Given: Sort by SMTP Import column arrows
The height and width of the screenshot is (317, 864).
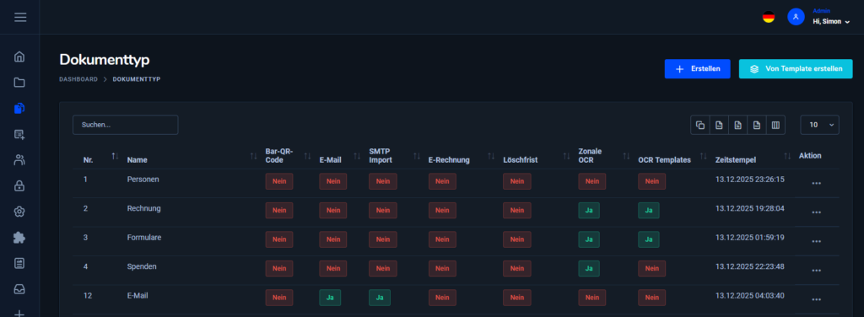Looking at the screenshot, I should 417,156.
